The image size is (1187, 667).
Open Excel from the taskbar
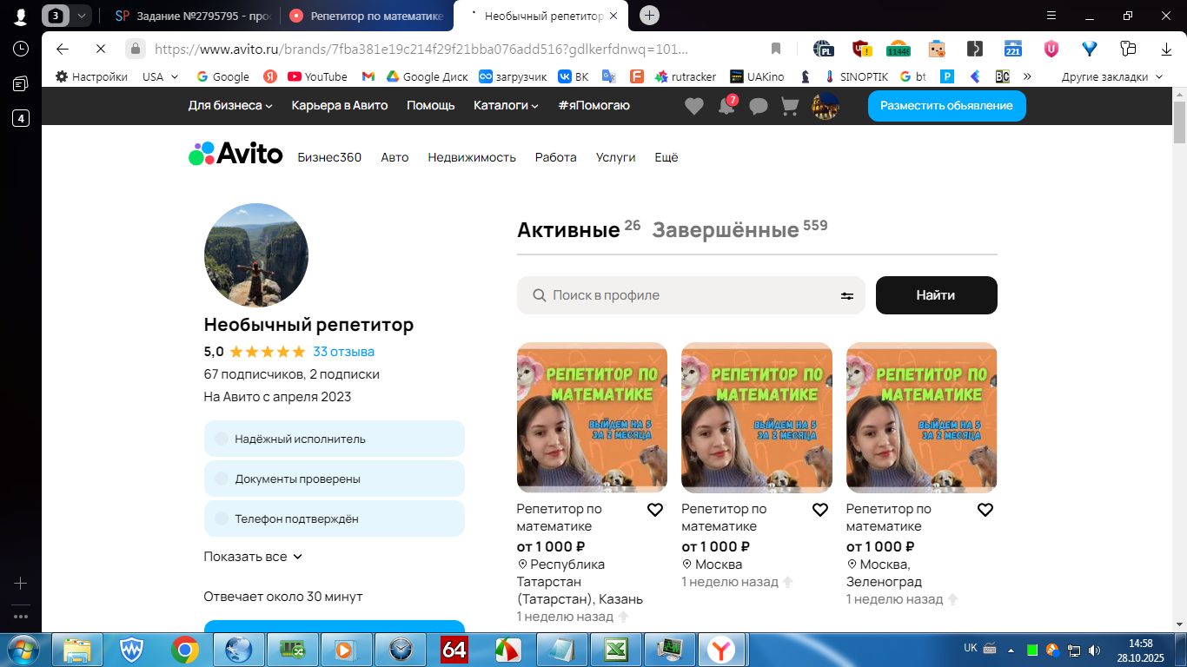[x=616, y=649]
